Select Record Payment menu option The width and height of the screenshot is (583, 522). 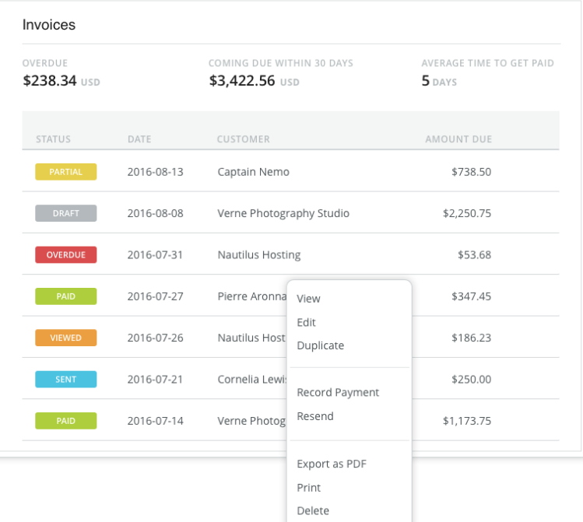338,393
